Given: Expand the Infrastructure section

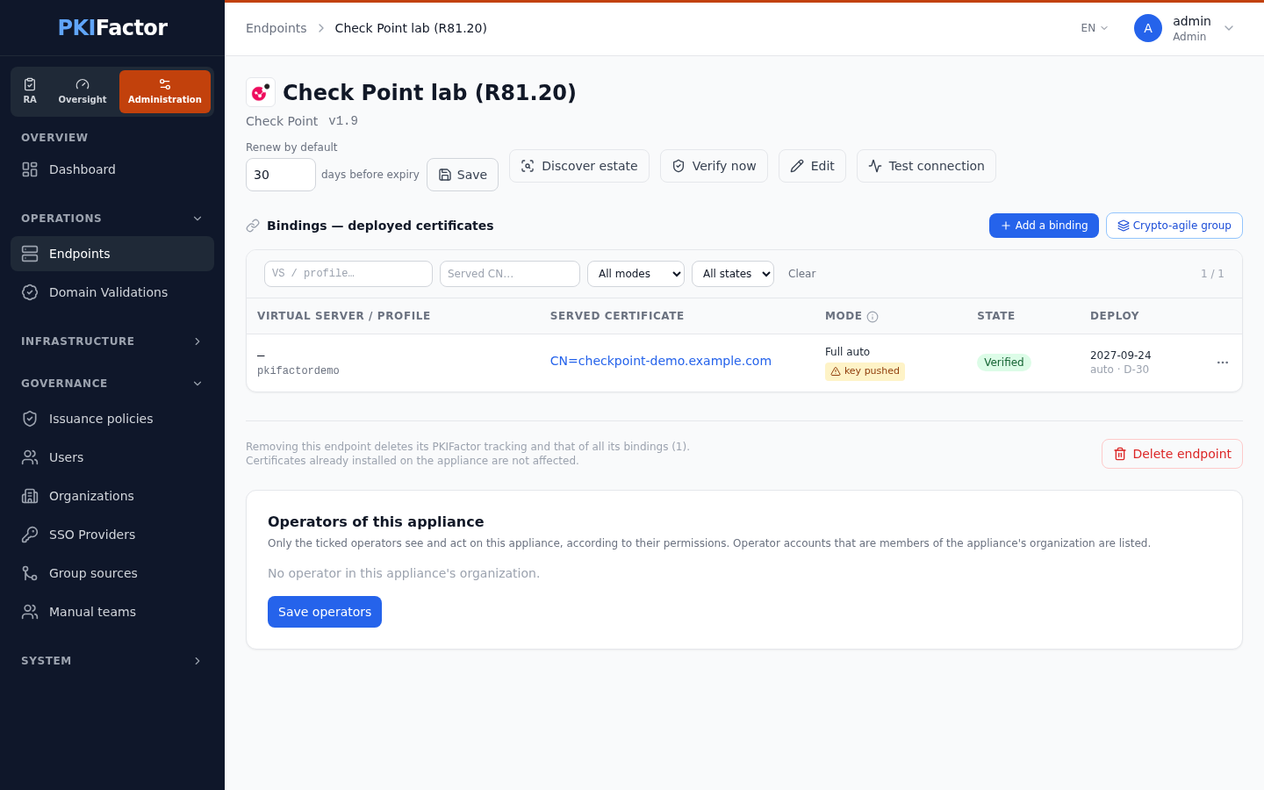Looking at the screenshot, I should point(112,341).
